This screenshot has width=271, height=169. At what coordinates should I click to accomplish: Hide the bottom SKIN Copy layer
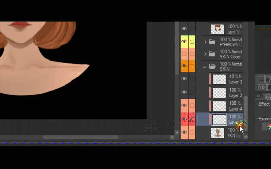coord(184,132)
